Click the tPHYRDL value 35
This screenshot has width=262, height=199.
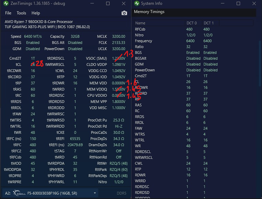75,169
